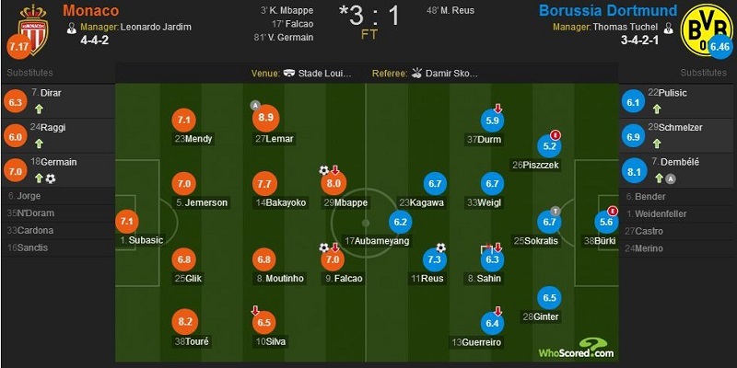Click the goal ball icon above Mbappe

[324, 170]
